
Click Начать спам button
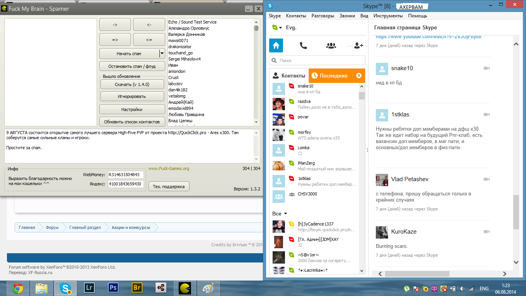pyautogui.click(x=129, y=54)
